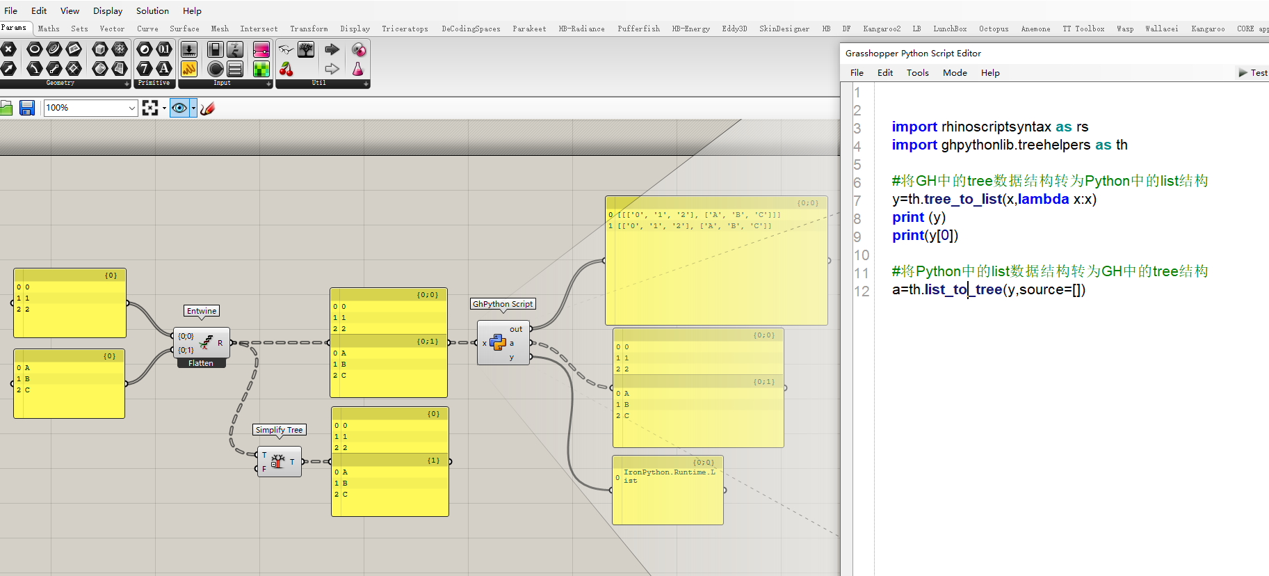The height and width of the screenshot is (576, 1269).
Task: Pick the solid dark arrow util icon
Action: pos(332,49)
